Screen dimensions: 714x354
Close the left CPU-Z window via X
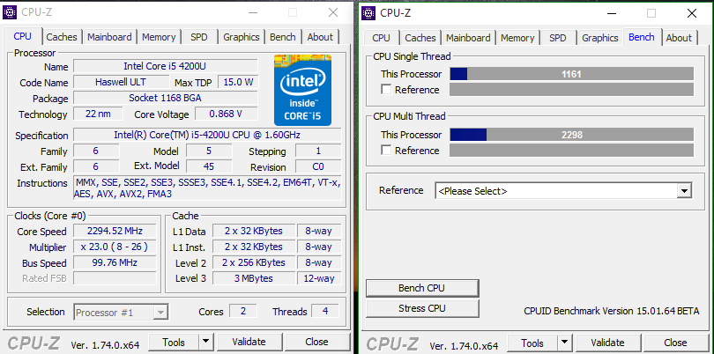click(333, 12)
